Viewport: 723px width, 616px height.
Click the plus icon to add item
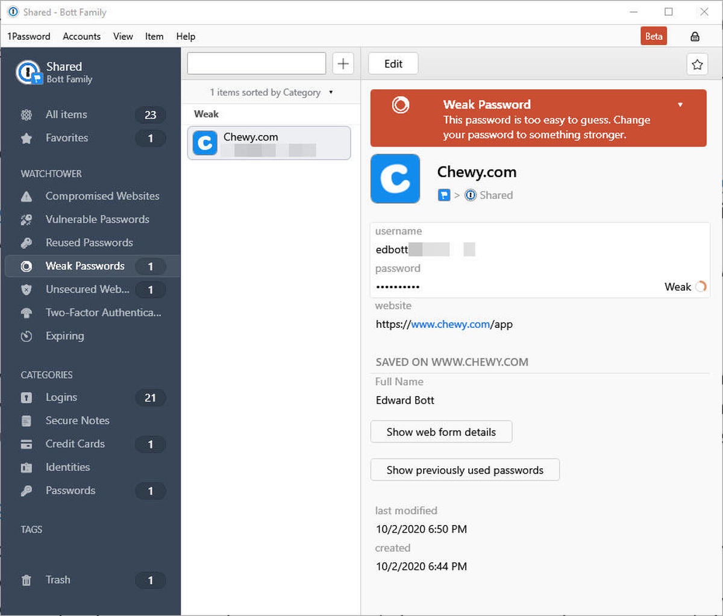[343, 64]
